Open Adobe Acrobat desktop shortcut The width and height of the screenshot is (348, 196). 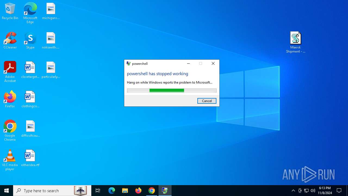(x=10, y=72)
